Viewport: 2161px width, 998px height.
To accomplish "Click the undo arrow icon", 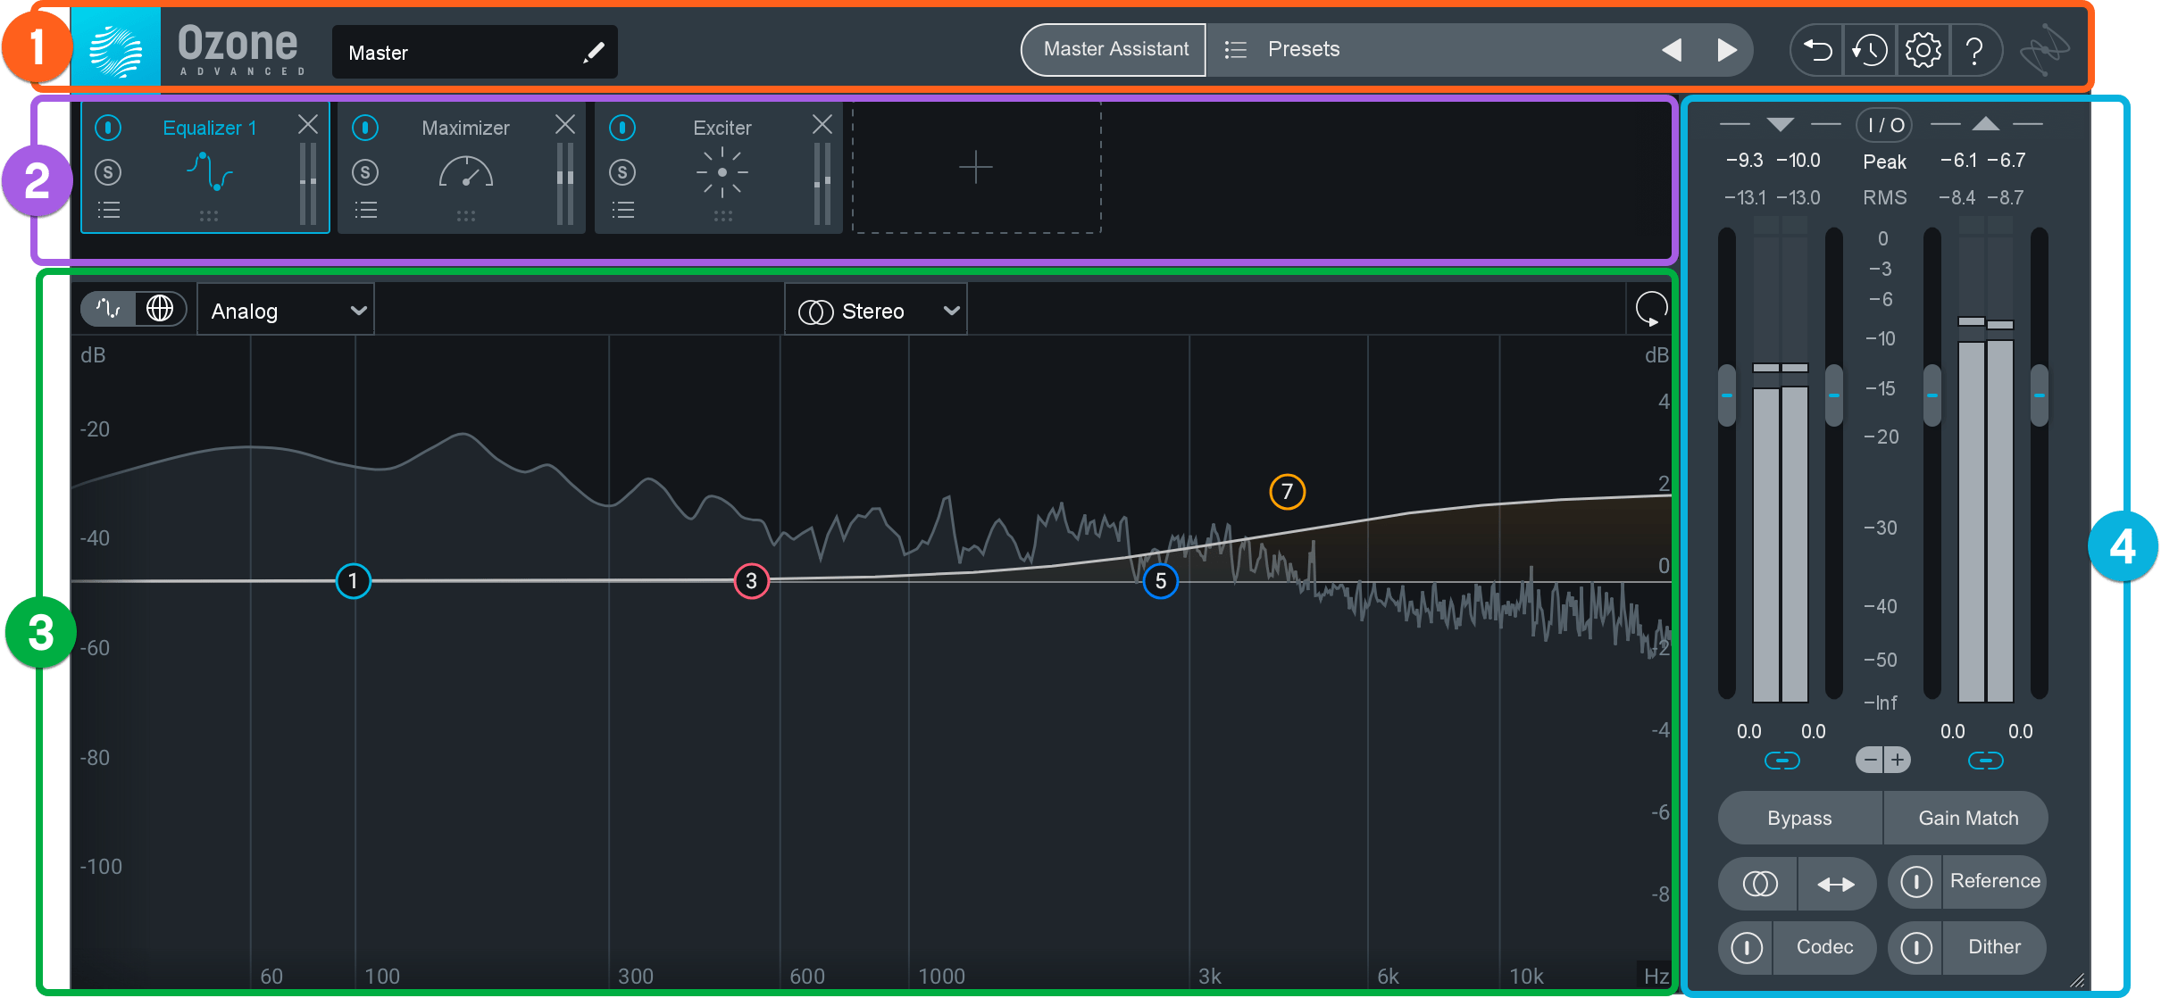I will pyautogui.click(x=1817, y=50).
